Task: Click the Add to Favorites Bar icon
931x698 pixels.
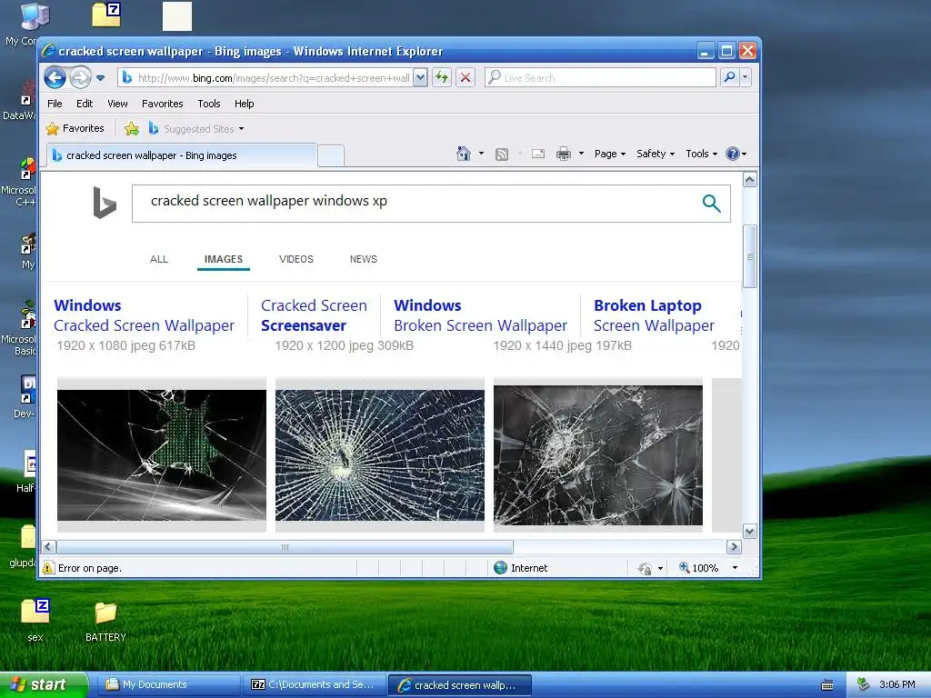Action: (132, 128)
